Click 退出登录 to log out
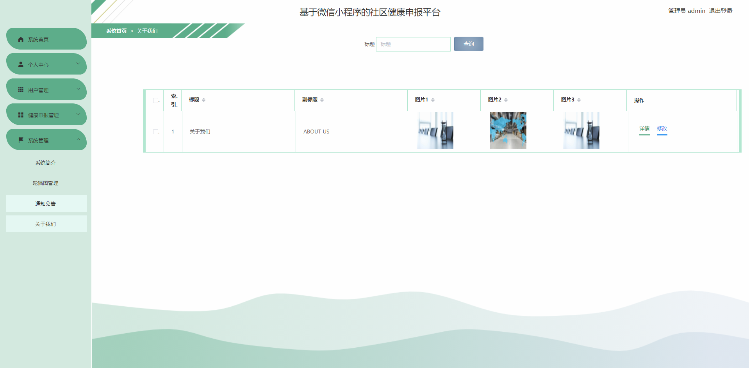The width and height of the screenshot is (749, 368). pos(720,11)
